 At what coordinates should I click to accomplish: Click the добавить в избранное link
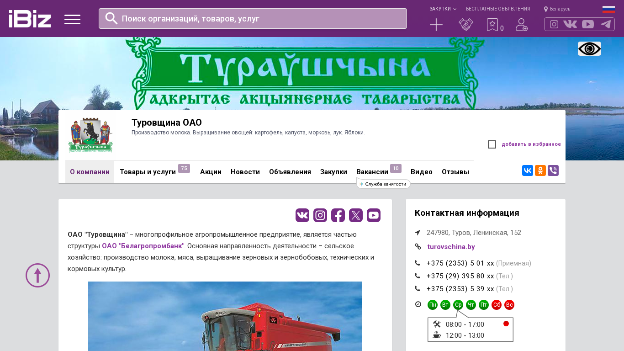pyautogui.click(x=531, y=144)
